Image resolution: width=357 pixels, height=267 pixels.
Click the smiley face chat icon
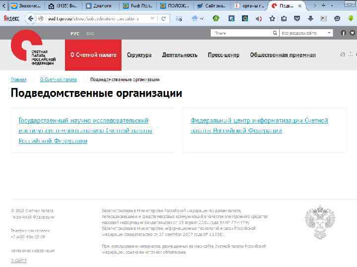[x=337, y=19]
